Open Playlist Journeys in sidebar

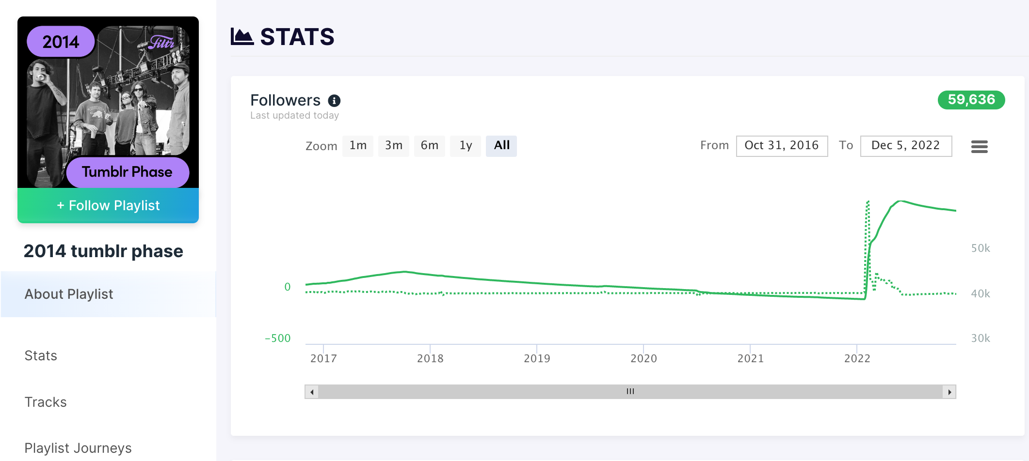78,448
